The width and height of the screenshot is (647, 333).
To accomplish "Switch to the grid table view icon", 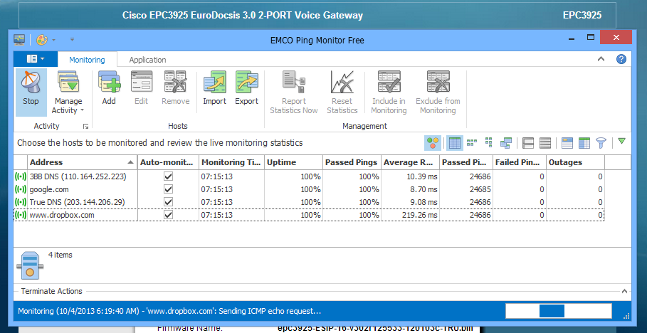I will (454, 143).
